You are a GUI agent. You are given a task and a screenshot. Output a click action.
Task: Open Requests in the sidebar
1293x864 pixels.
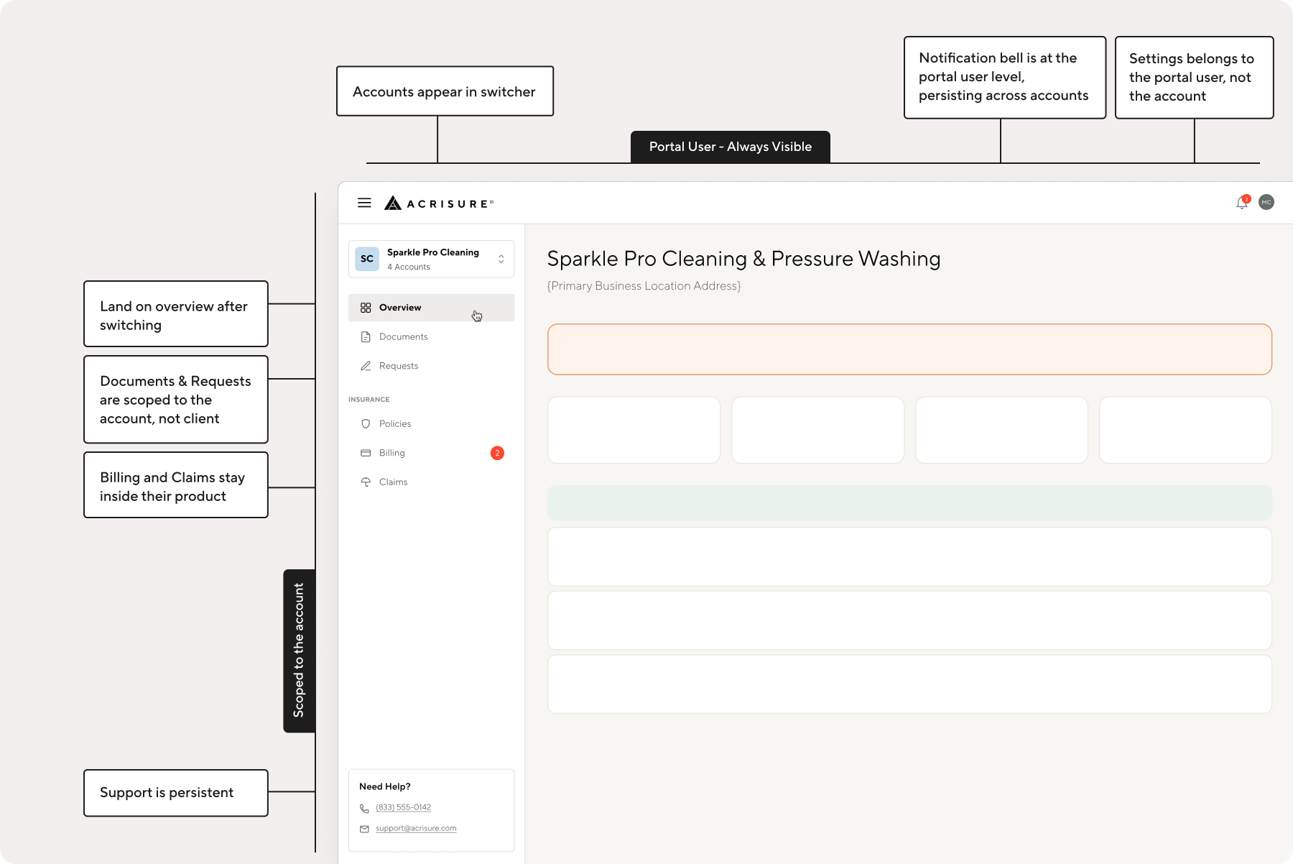click(431, 366)
